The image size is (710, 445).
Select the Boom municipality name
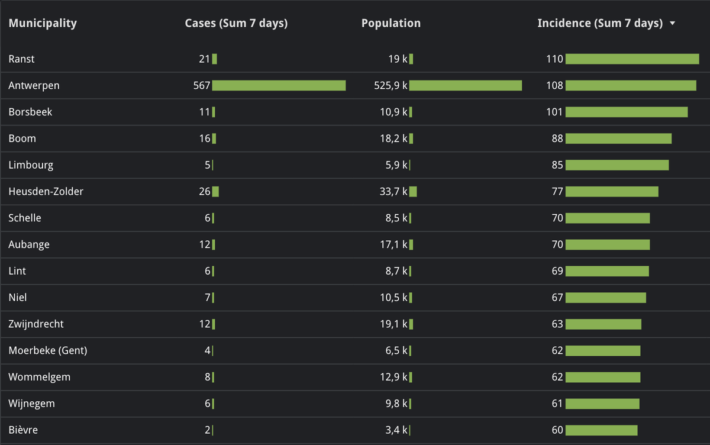tap(22, 138)
